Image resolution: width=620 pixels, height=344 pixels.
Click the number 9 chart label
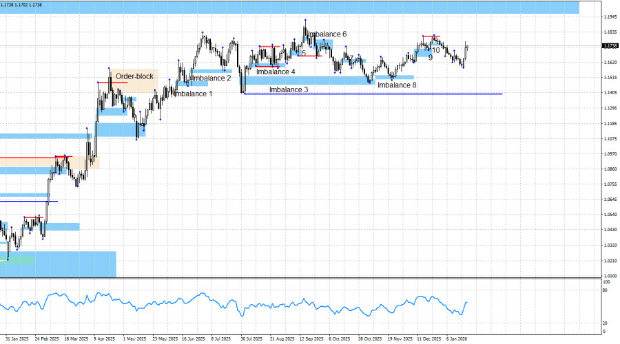coord(431,57)
